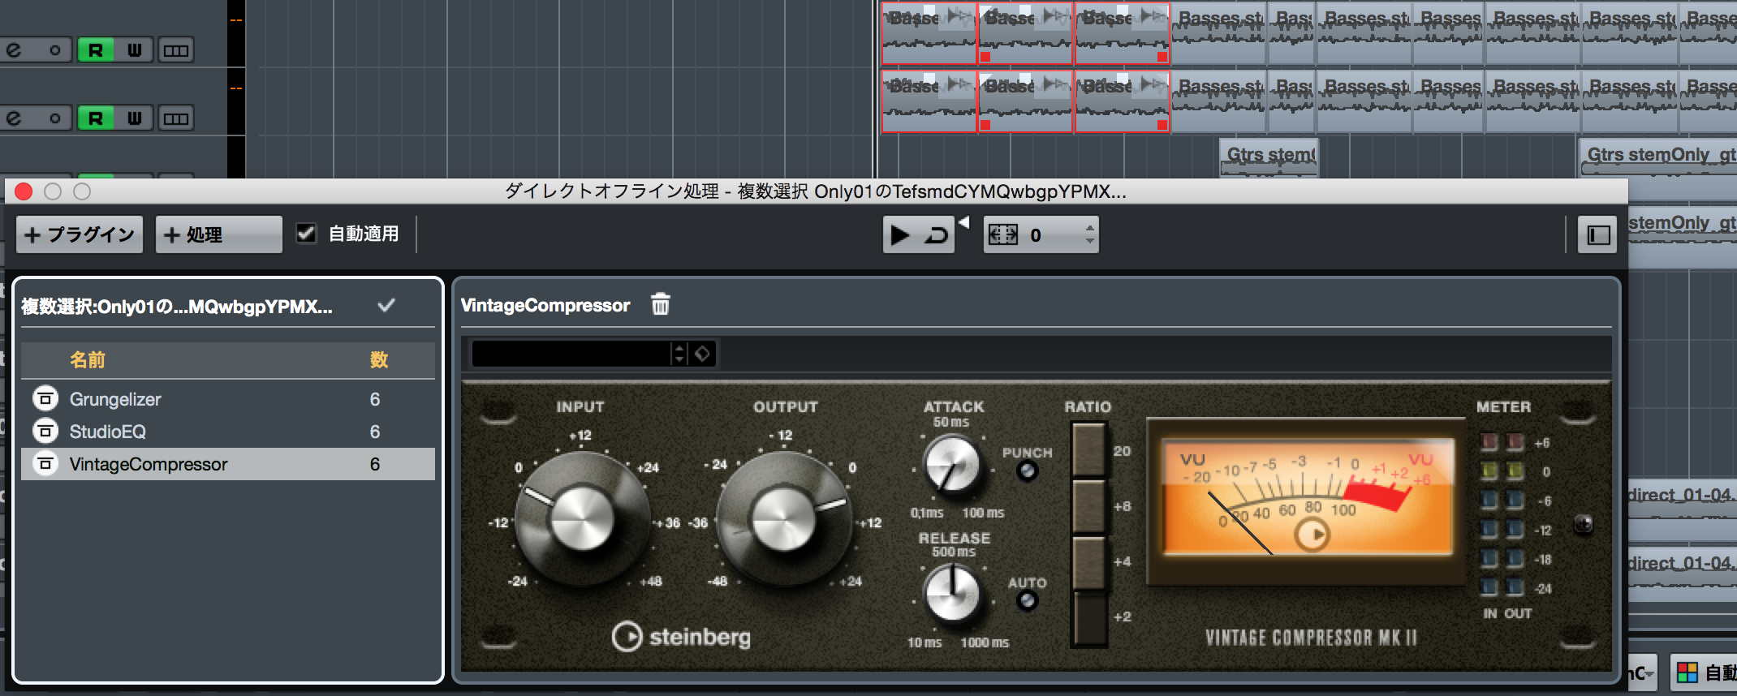Image resolution: width=1737 pixels, height=696 pixels.
Task: Select the Gtrs stemOnly_gt clip
Action: click(1659, 157)
